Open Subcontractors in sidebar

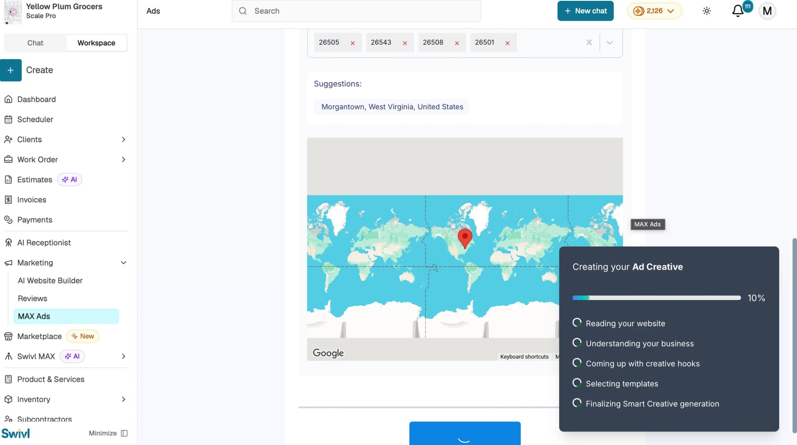(x=44, y=419)
